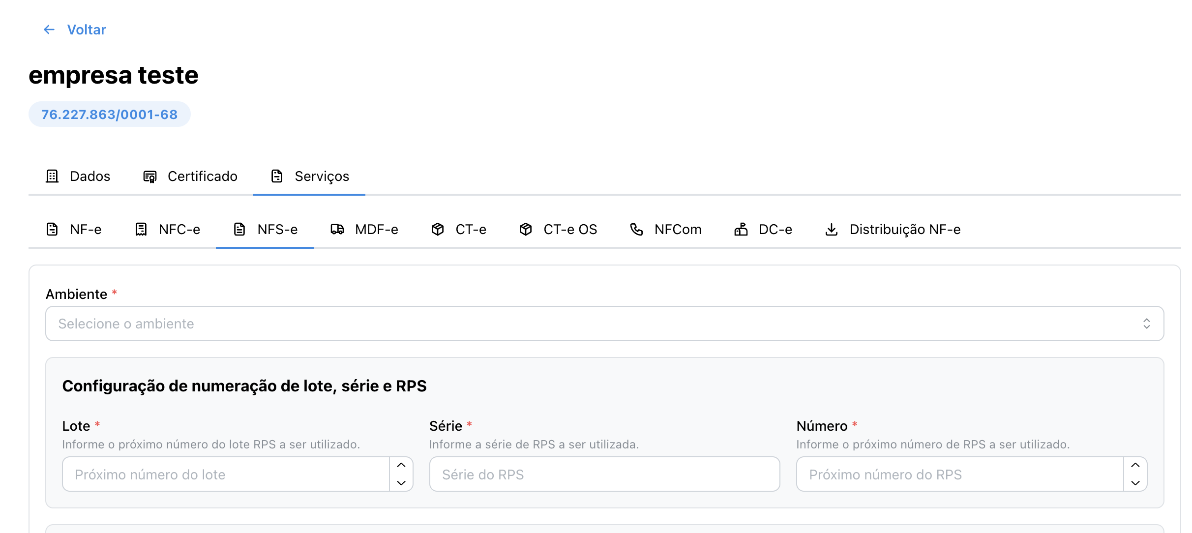The width and height of the screenshot is (1192, 533).
Task: Click the Próximo número do lote field
Action: tap(225, 474)
